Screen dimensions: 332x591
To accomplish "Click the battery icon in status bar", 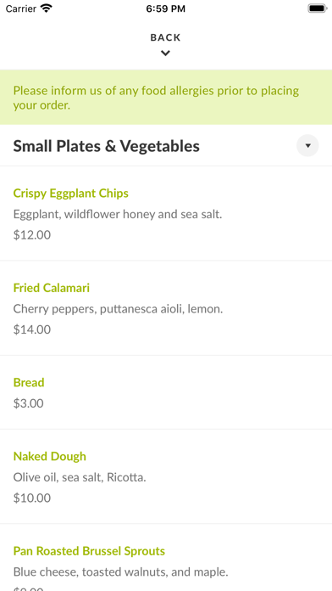I will [x=318, y=8].
